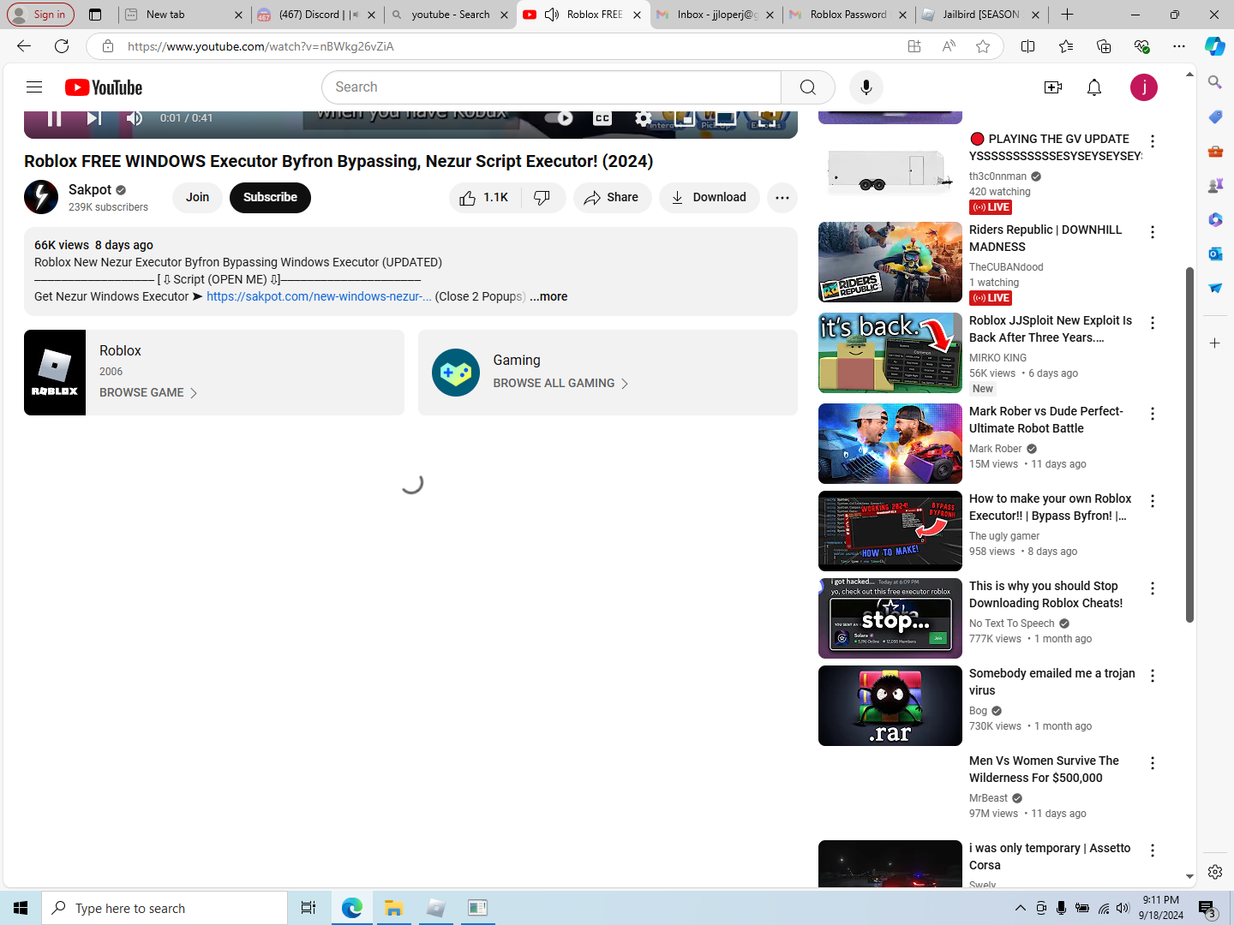Viewport: 1234px width, 925px height.
Task: Open Somebody emailed me a trojan thumbnail
Action: coord(890,706)
